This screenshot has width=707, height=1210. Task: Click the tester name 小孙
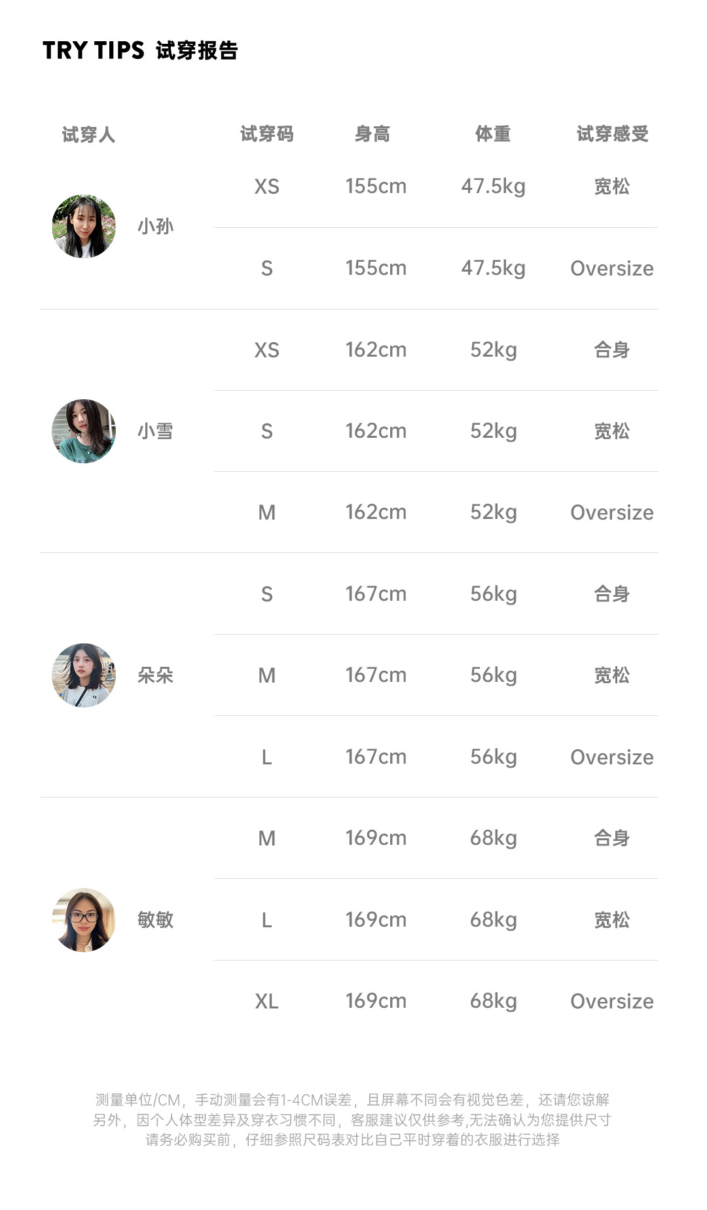pyautogui.click(x=155, y=226)
